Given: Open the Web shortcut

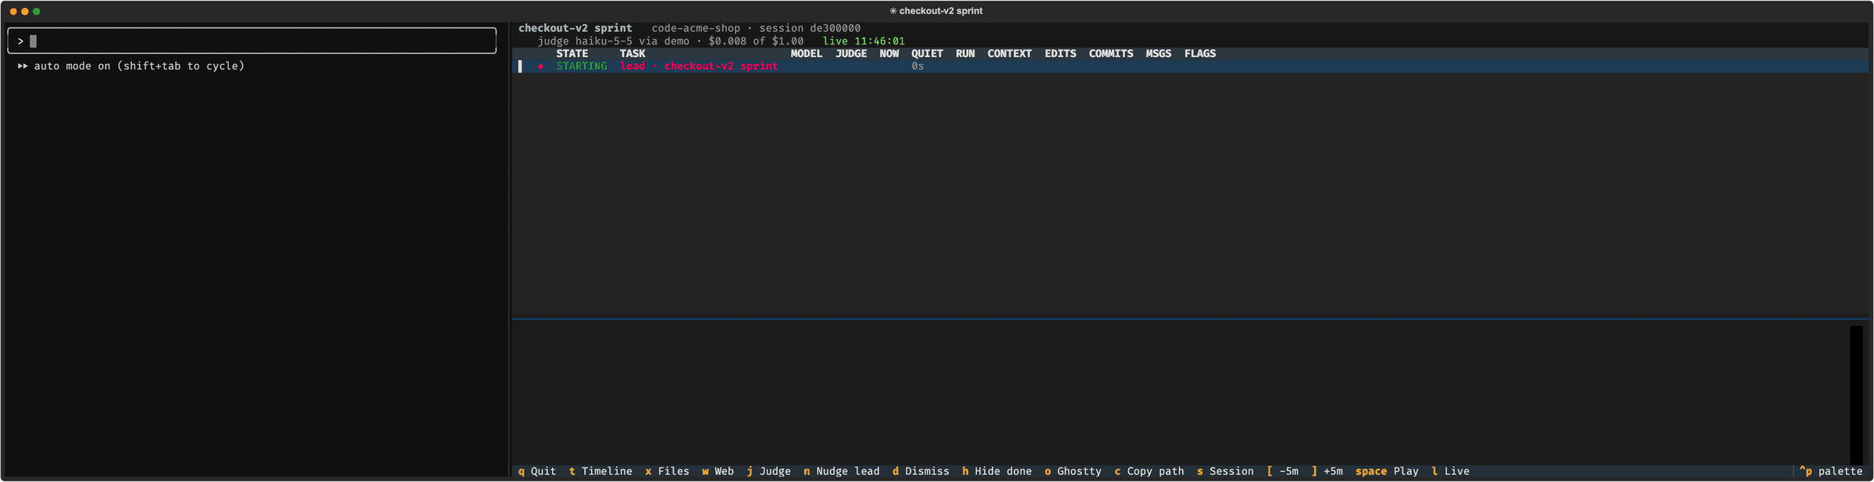Looking at the screenshot, I should click(x=718, y=471).
